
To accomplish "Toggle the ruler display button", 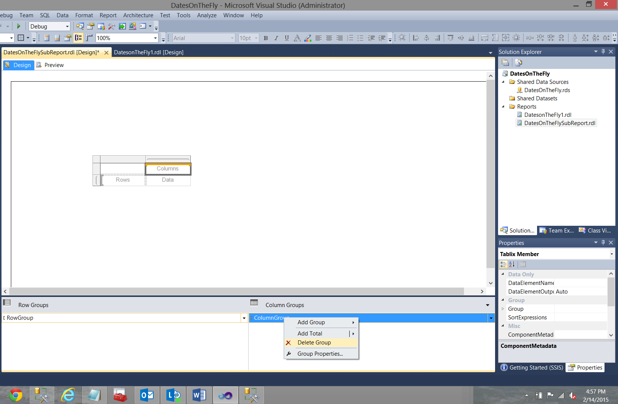I will [x=89, y=38].
